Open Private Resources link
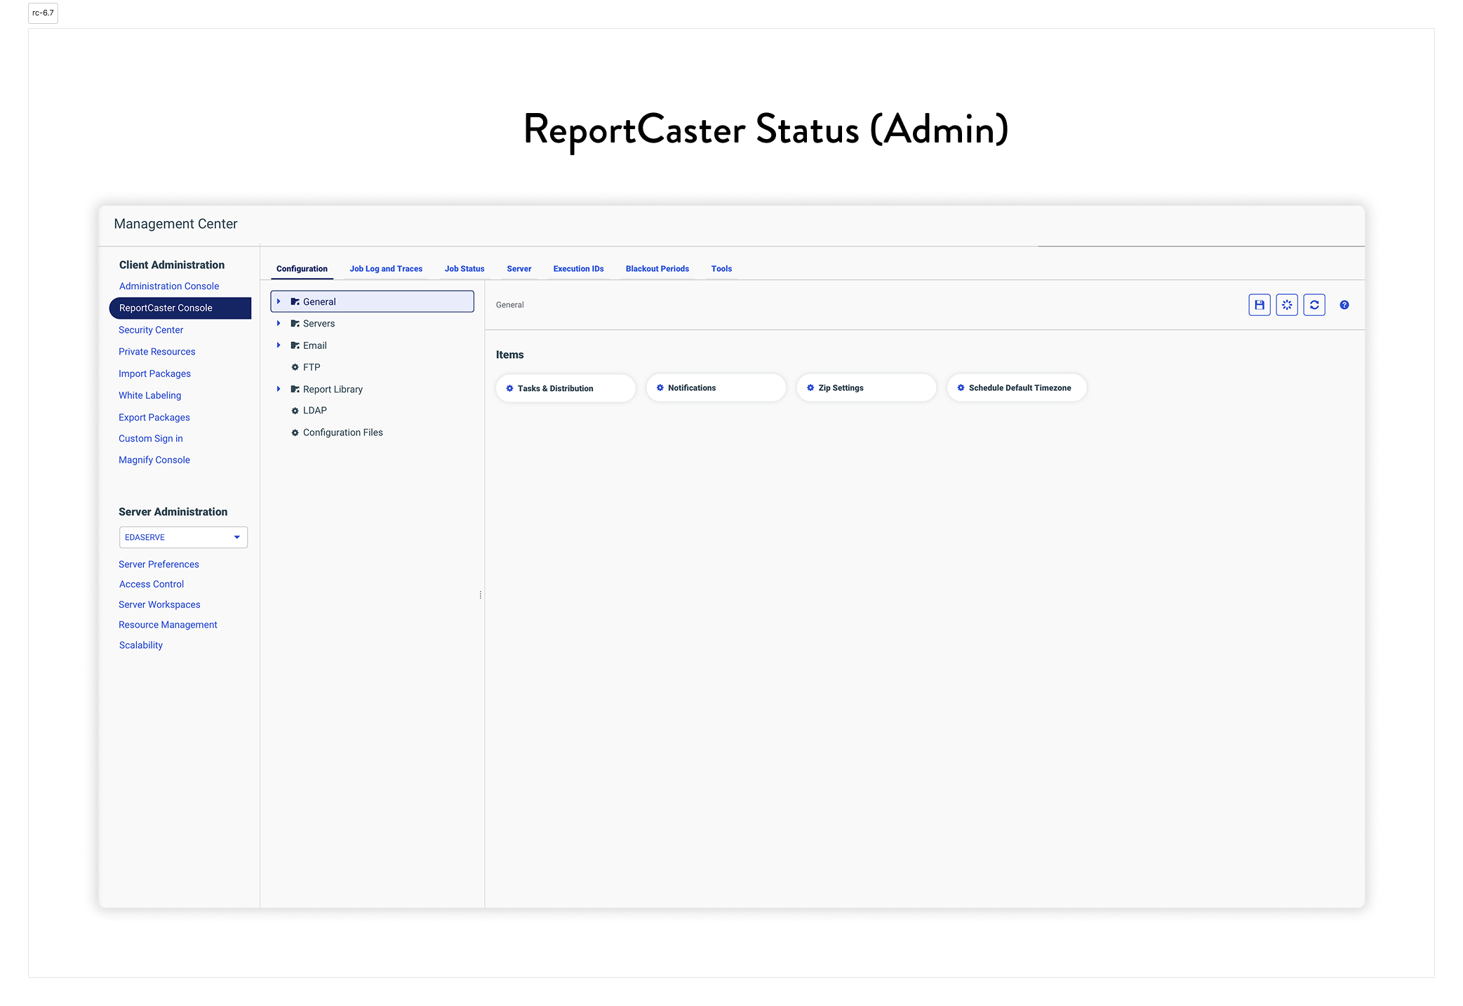 click(157, 352)
